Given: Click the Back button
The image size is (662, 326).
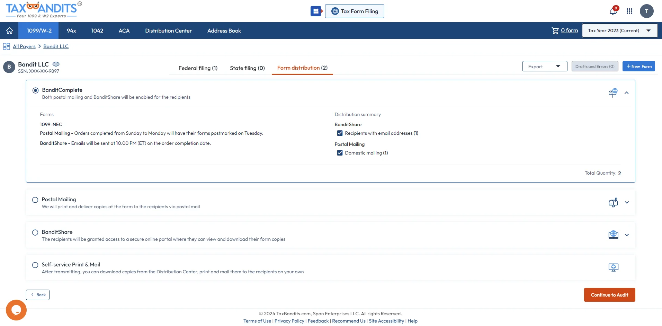Looking at the screenshot, I should pyautogui.click(x=38, y=295).
